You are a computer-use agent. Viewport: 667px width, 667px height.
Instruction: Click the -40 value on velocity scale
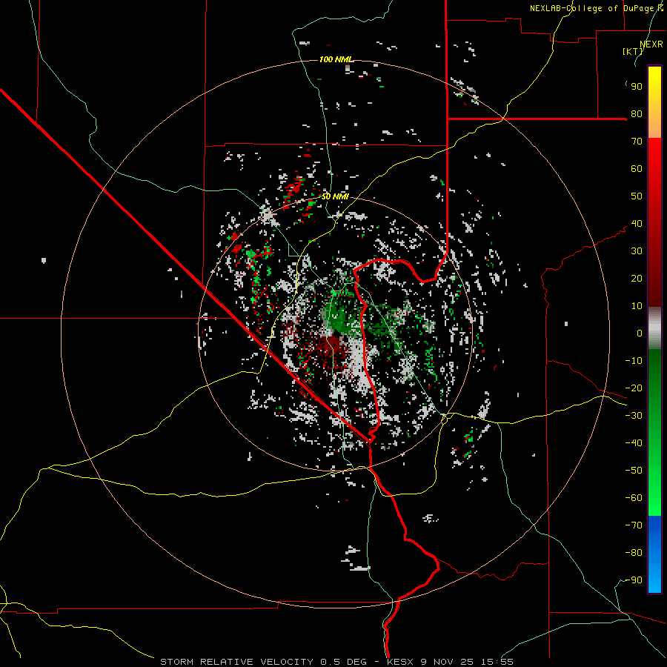click(x=634, y=443)
